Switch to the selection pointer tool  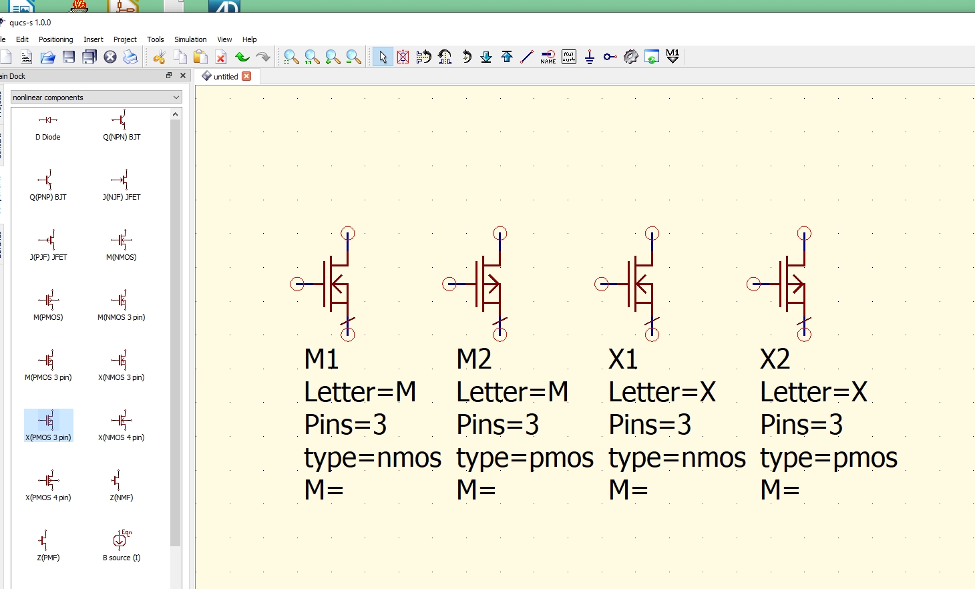tap(382, 57)
